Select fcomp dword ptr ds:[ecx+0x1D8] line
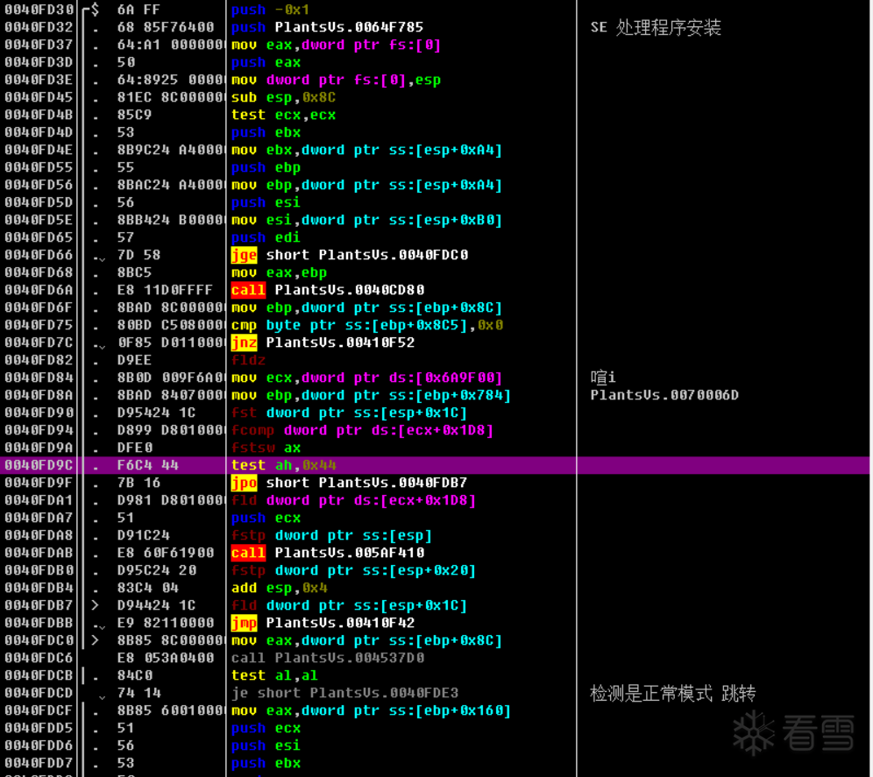This screenshot has width=873, height=777. tap(363, 430)
